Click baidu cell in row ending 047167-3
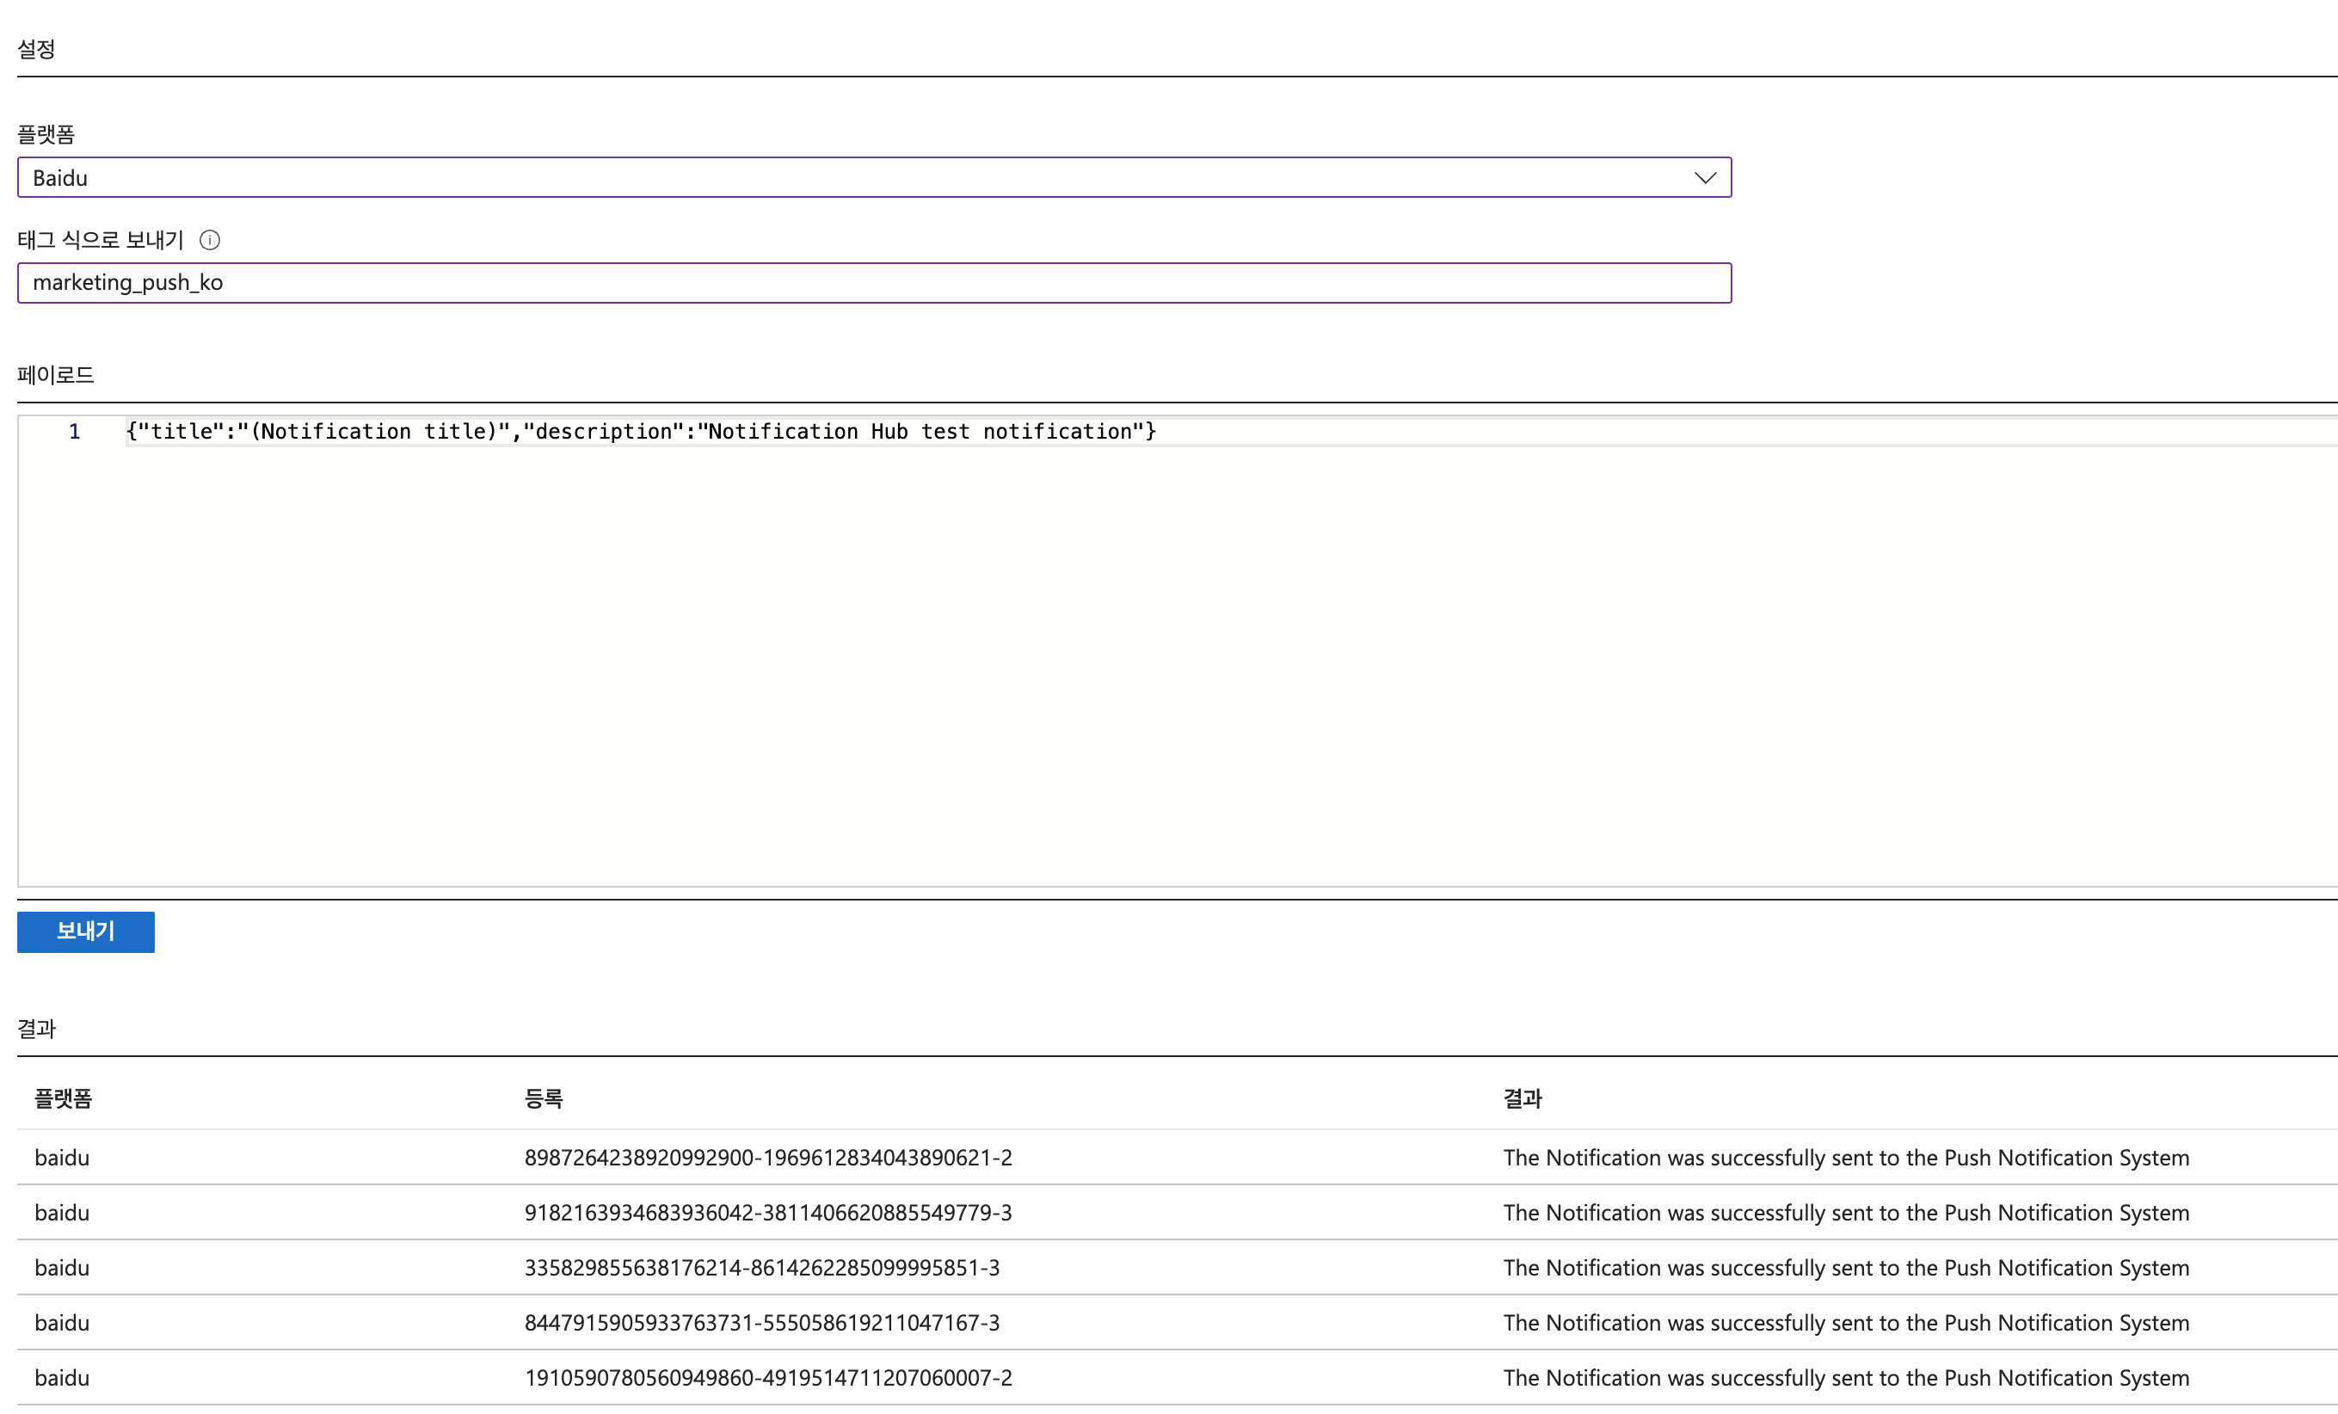 62,1323
